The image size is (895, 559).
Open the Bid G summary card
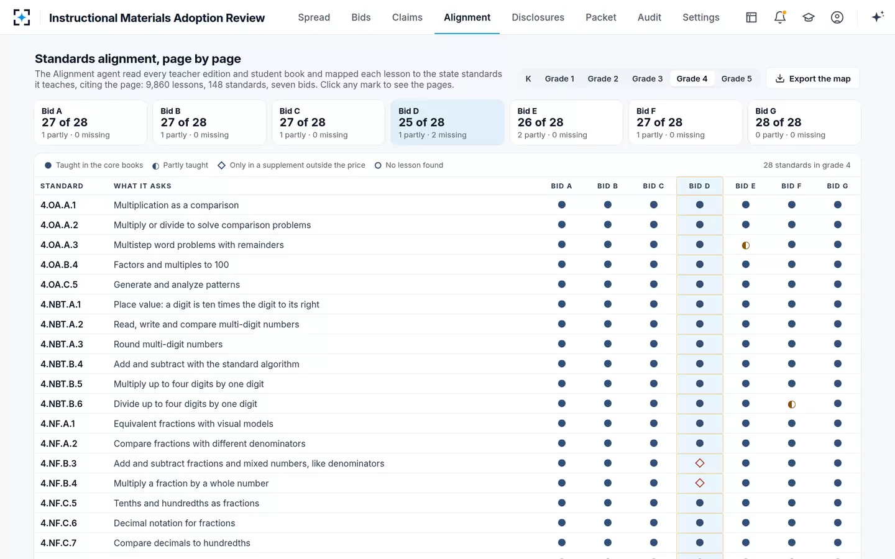point(804,122)
